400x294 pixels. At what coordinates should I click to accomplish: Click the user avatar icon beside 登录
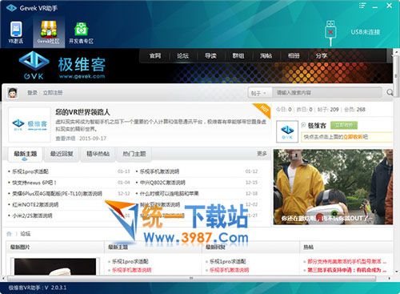[x=12, y=93]
